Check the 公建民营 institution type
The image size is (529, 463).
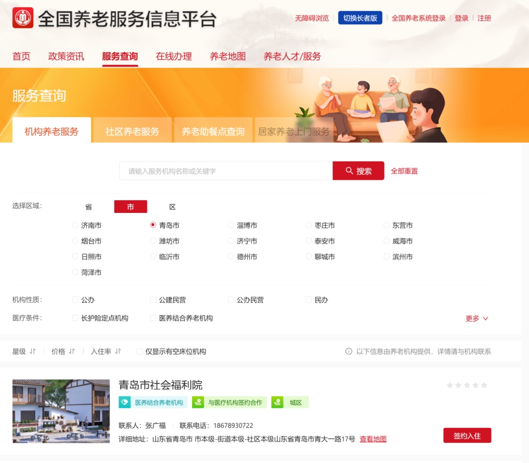pyautogui.click(x=153, y=300)
